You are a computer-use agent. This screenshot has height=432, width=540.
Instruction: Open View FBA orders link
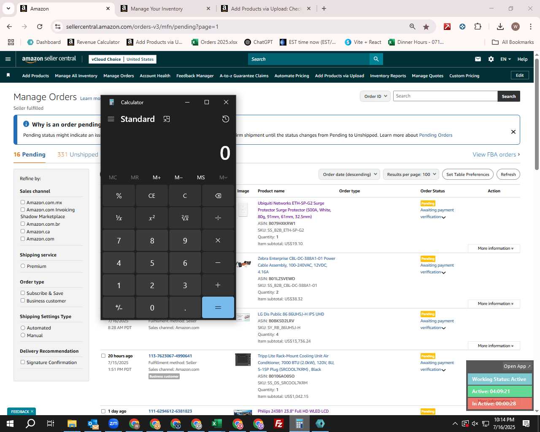click(x=496, y=154)
